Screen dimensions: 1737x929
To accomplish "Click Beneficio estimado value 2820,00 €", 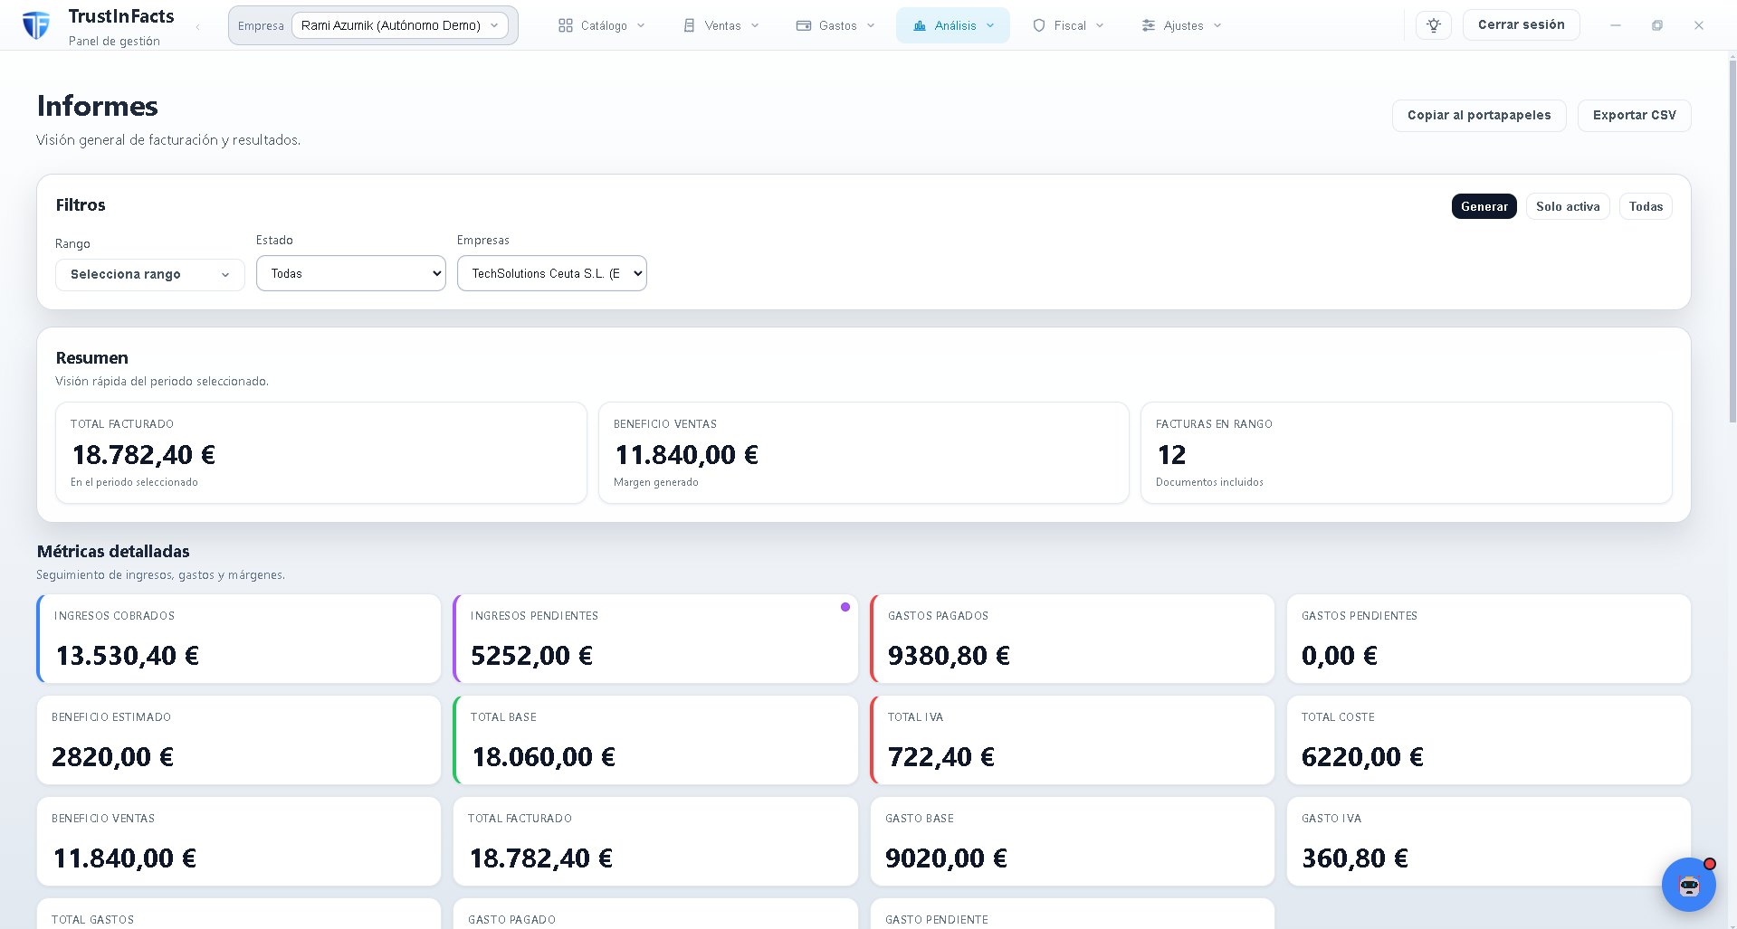I will 113,757.
